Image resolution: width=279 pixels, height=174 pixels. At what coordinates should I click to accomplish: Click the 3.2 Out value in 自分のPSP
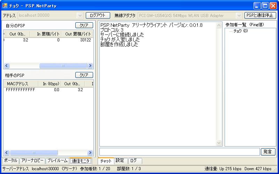coord(25,40)
